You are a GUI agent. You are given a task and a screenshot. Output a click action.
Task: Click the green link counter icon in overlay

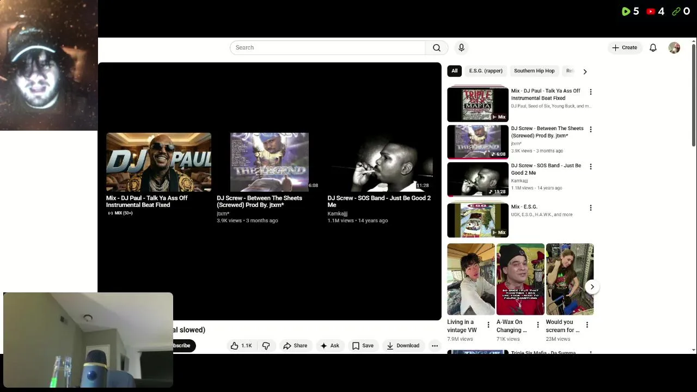pyautogui.click(x=676, y=11)
